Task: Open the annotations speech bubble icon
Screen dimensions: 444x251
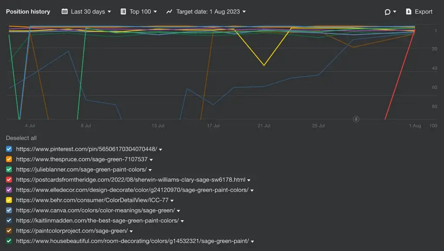Action: (387, 12)
